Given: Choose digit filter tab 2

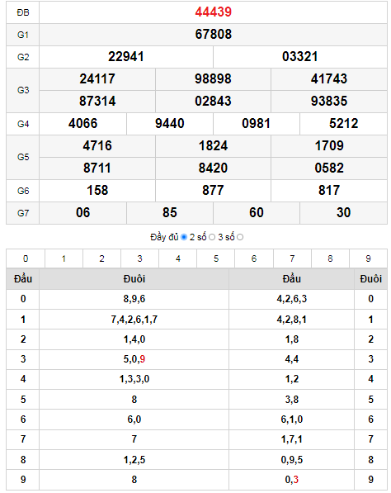Looking at the screenshot, I should [x=101, y=258].
